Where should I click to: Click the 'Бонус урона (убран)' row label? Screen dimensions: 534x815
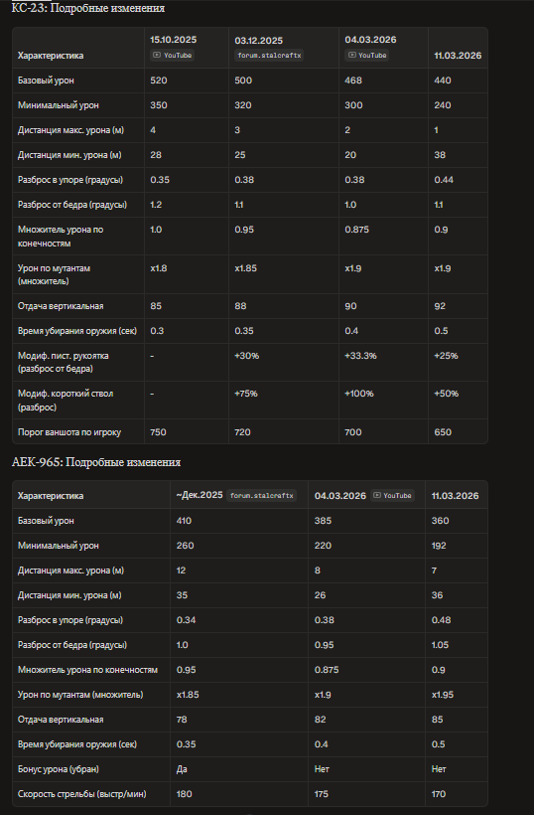[x=59, y=769]
